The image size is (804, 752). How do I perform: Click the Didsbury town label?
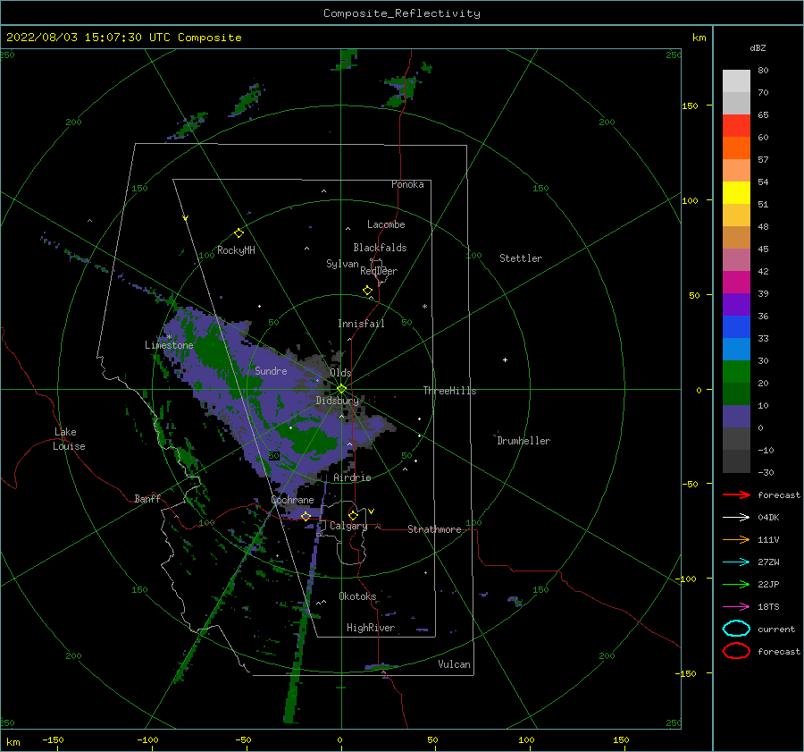tap(338, 401)
